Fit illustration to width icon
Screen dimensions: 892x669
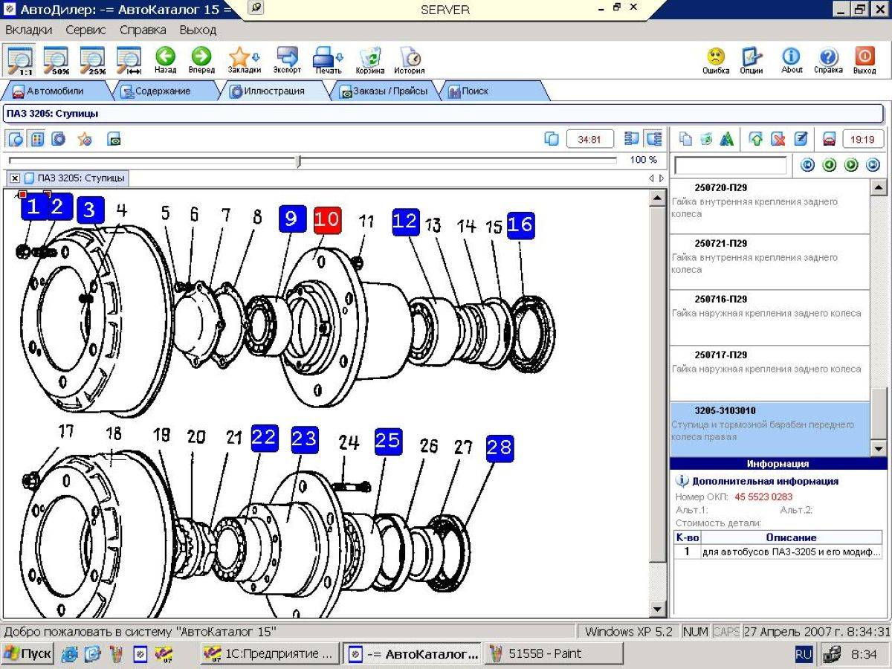[129, 60]
